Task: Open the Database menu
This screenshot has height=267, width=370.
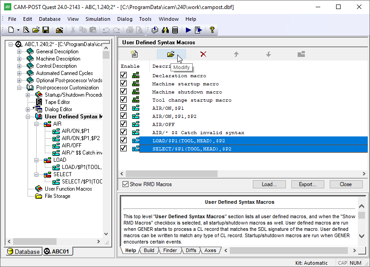Action: click(50, 19)
